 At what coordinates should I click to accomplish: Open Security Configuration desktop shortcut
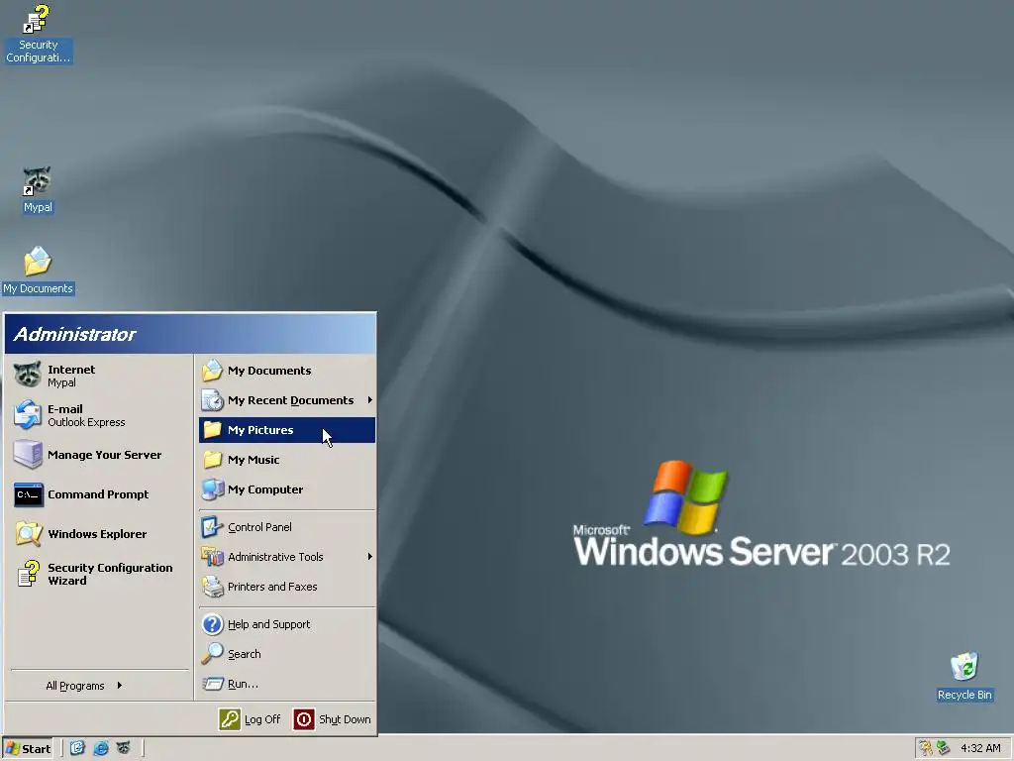(38, 34)
